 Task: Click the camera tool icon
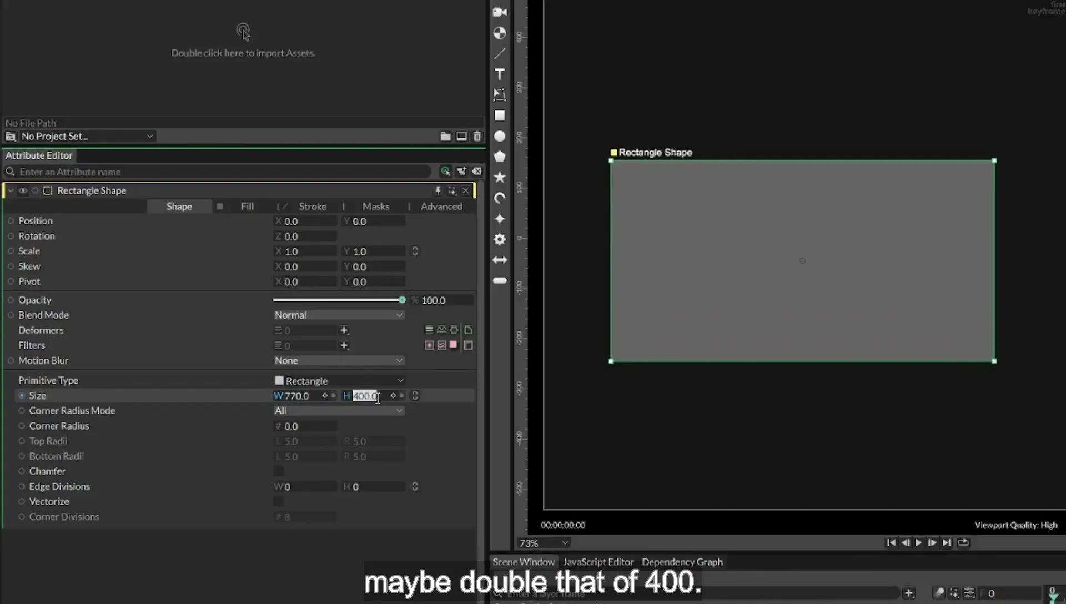pyautogui.click(x=500, y=12)
